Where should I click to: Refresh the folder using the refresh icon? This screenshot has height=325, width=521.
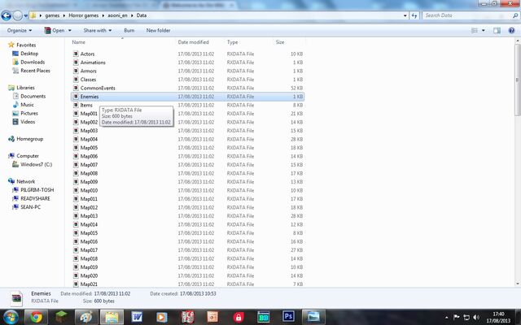pyautogui.click(x=414, y=15)
